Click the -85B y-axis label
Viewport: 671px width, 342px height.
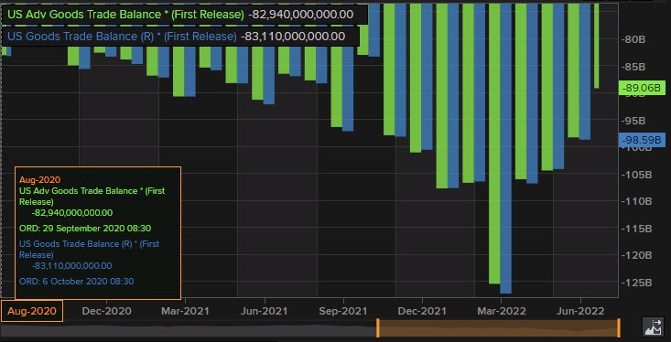point(633,67)
